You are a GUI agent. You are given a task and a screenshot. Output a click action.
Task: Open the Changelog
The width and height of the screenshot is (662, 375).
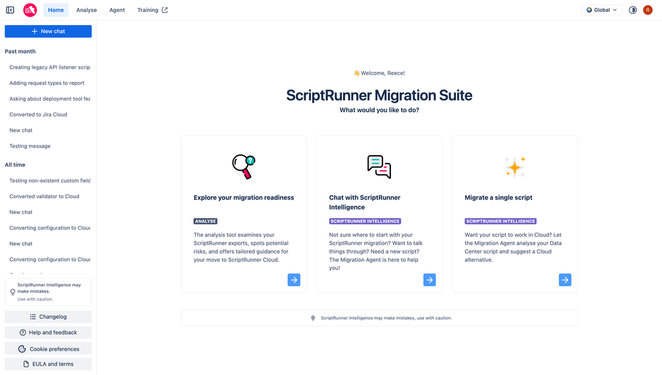tap(48, 317)
